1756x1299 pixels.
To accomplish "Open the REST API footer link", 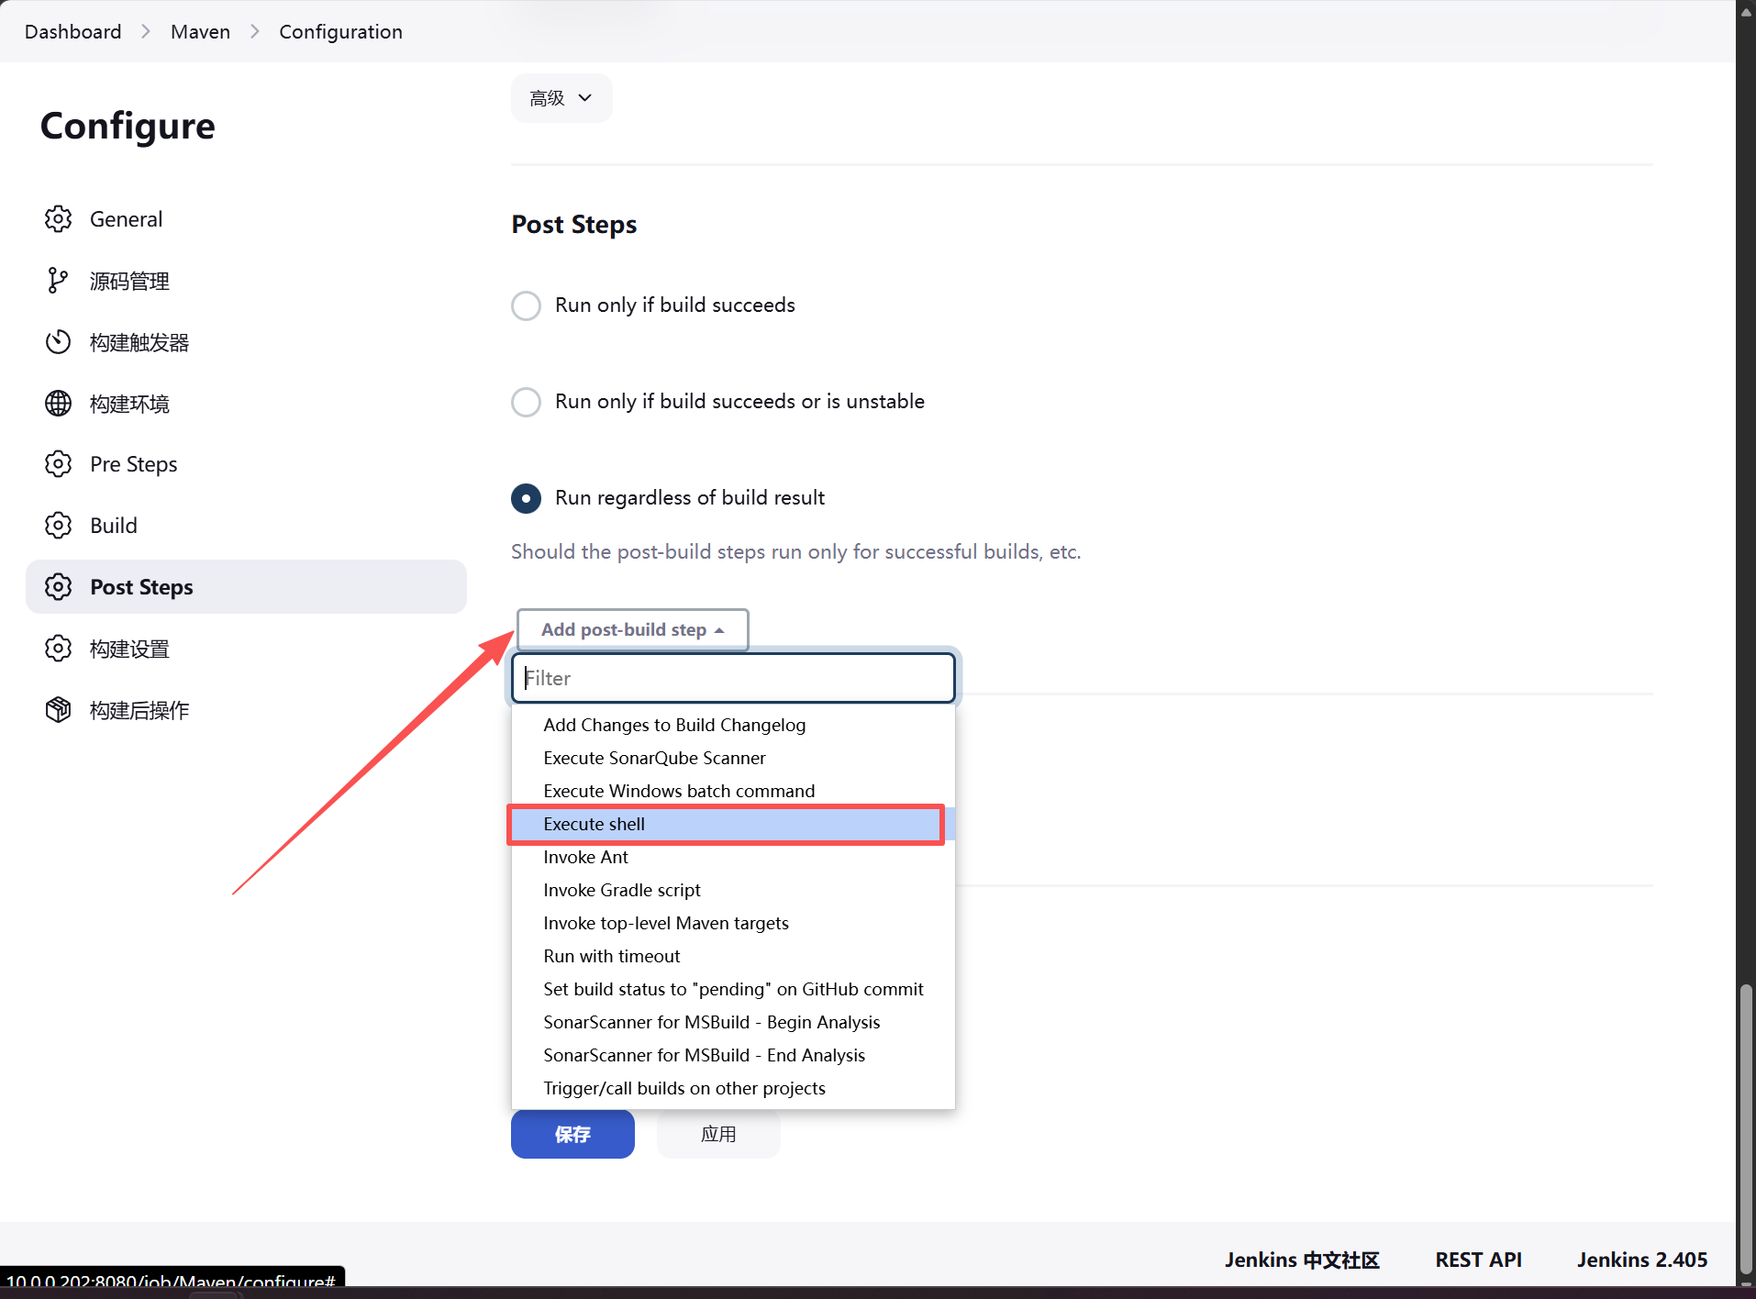I will [1478, 1260].
